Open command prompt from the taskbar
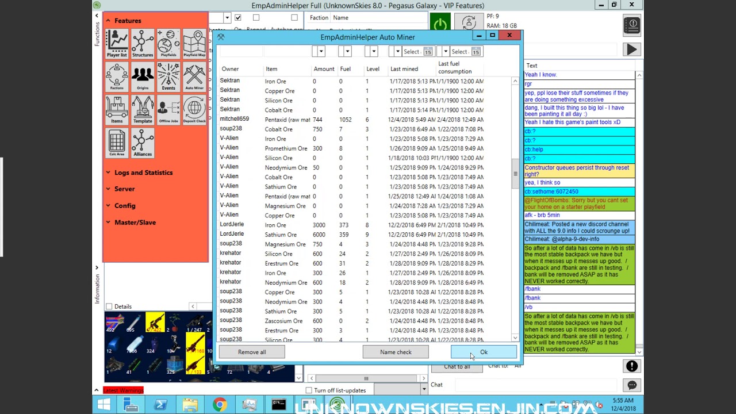The height and width of the screenshot is (414, 736). coord(279,405)
